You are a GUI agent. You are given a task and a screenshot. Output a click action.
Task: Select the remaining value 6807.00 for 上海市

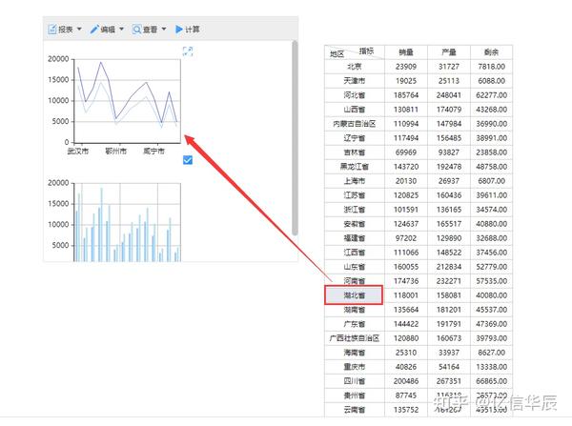pos(491,181)
